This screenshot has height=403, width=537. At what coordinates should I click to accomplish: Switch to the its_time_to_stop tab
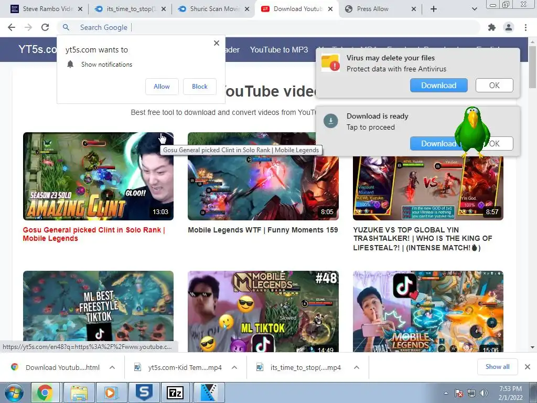point(131,9)
